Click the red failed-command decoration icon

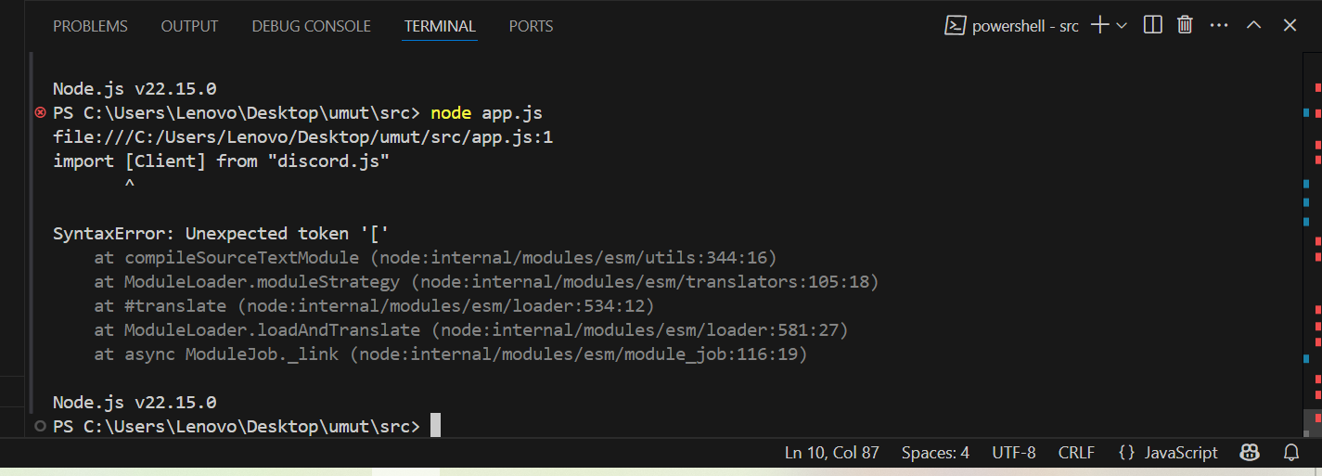40,112
